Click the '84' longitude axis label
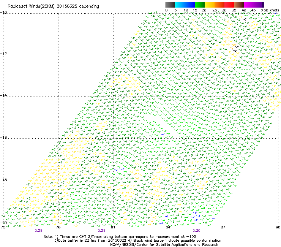 [168, 227]
